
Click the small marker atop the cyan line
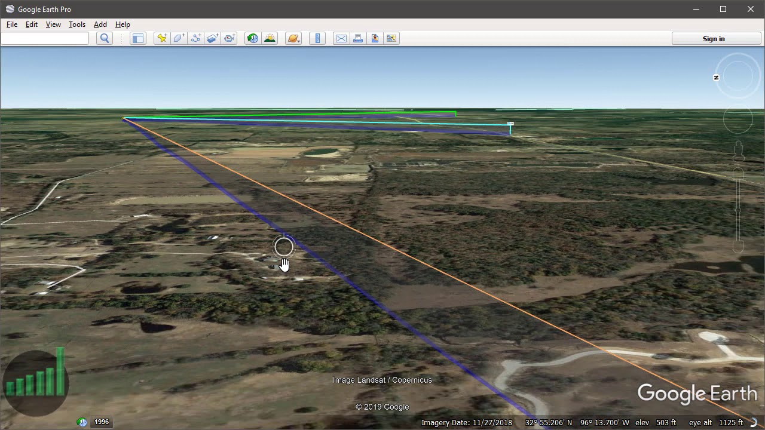coord(510,124)
